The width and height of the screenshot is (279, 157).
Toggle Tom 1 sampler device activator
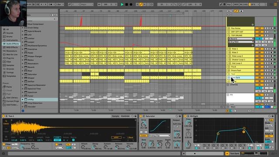pyautogui.click(x=3, y=116)
